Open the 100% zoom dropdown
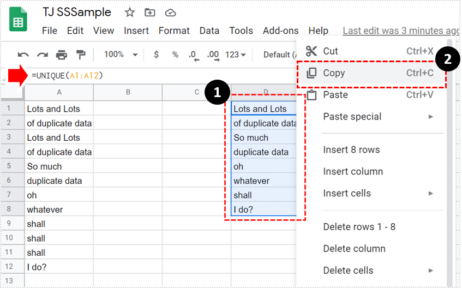This screenshot has height=288, width=462. 121,55
